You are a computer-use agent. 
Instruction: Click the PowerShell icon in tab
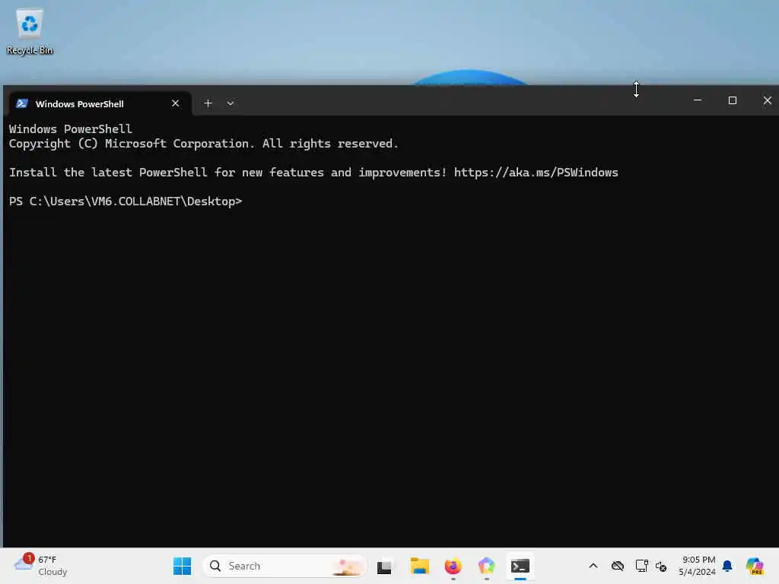[22, 103]
